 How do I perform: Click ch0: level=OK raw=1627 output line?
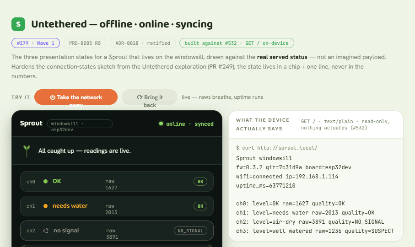[x=291, y=204]
